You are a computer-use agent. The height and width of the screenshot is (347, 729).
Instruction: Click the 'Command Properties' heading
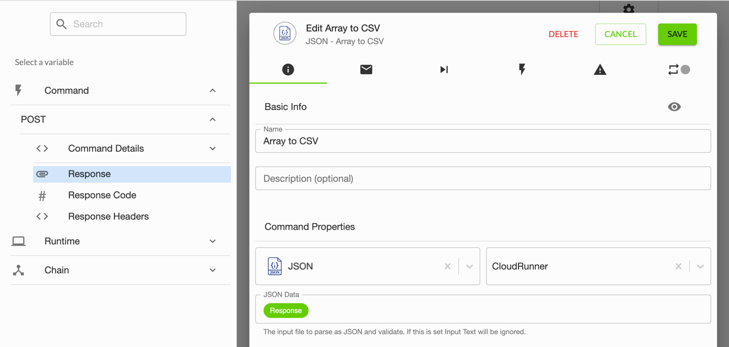309,227
